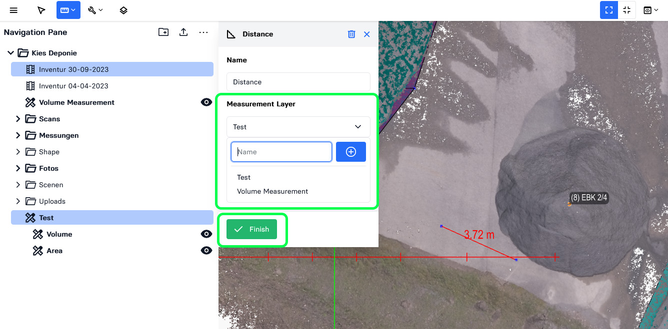
Task: Close the Distance panel
Action: click(x=366, y=34)
